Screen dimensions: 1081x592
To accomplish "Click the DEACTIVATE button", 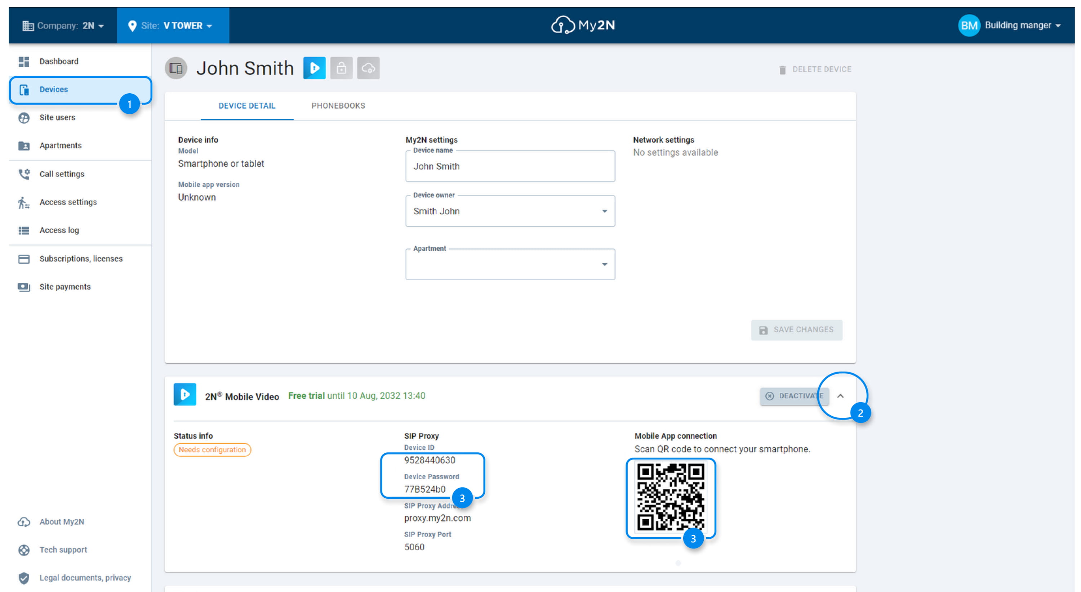I will [x=795, y=396].
